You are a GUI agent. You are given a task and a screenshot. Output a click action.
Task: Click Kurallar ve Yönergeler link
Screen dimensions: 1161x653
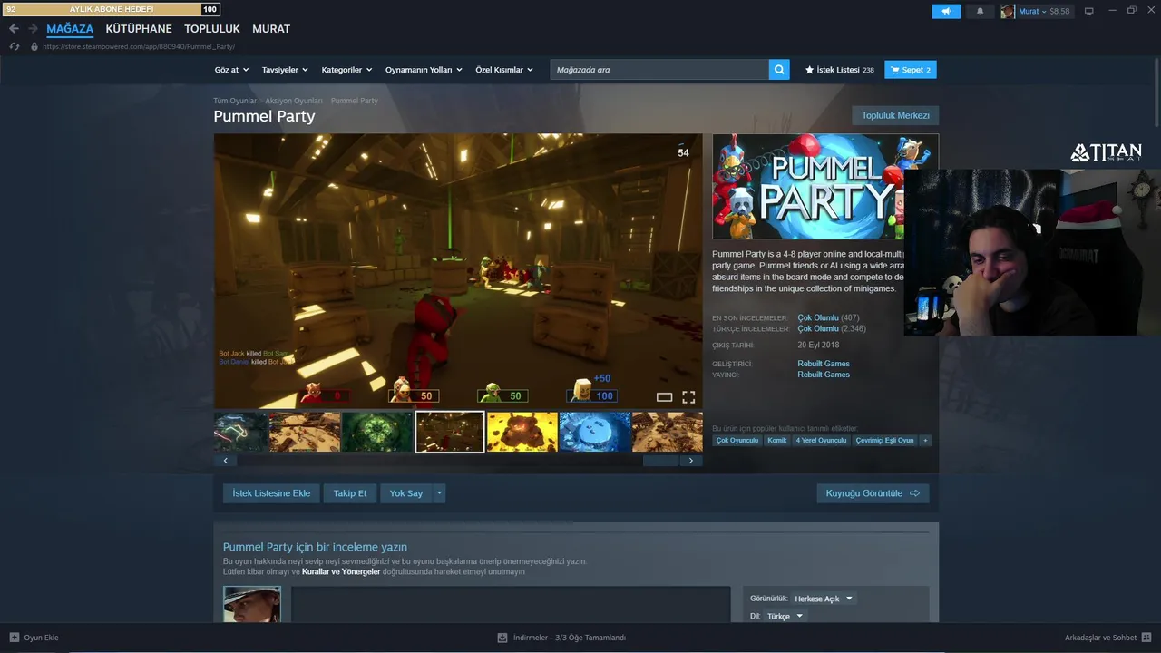click(341, 572)
